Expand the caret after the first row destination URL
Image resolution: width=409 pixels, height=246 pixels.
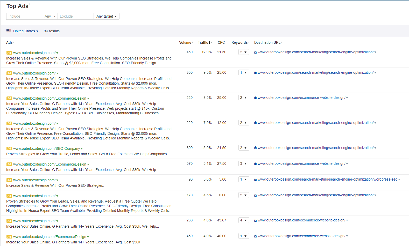[x=375, y=52]
